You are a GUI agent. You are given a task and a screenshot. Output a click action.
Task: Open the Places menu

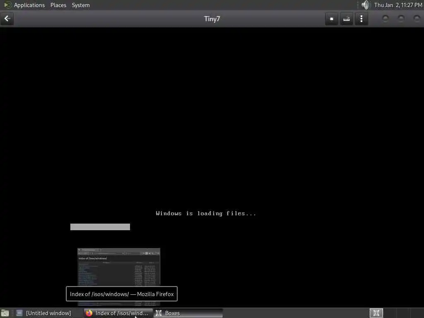(x=58, y=5)
